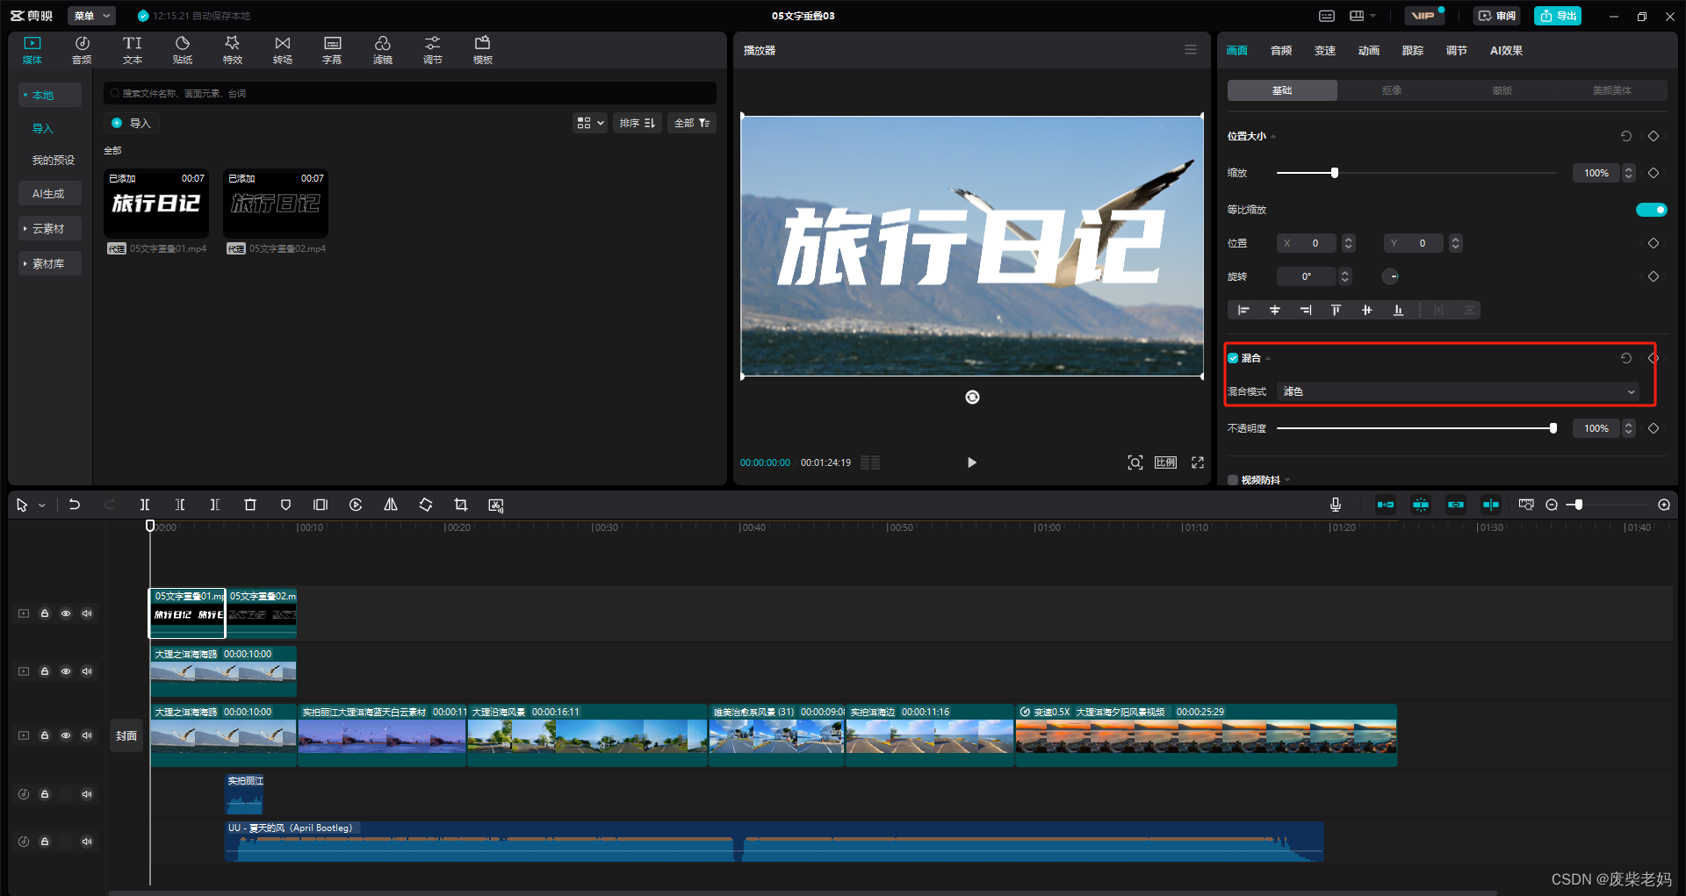The height and width of the screenshot is (896, 1686).
Task: Click the 审阅 review button
Action: click(x=1497, y=16)
